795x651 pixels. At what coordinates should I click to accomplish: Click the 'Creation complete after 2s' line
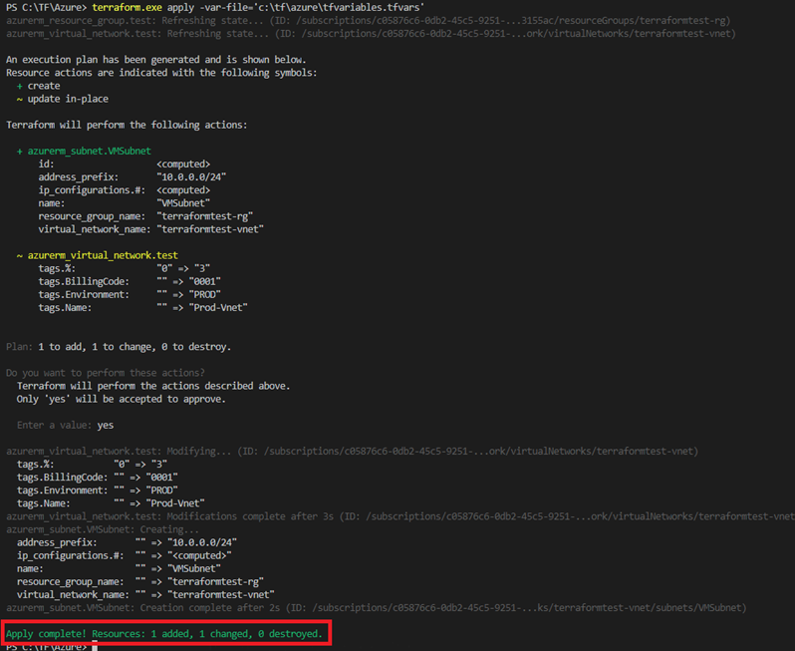point(377,608)
